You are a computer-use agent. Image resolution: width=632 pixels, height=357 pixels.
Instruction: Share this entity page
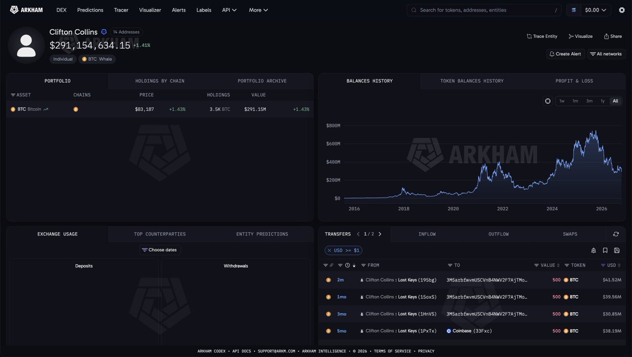pos(612,36)
